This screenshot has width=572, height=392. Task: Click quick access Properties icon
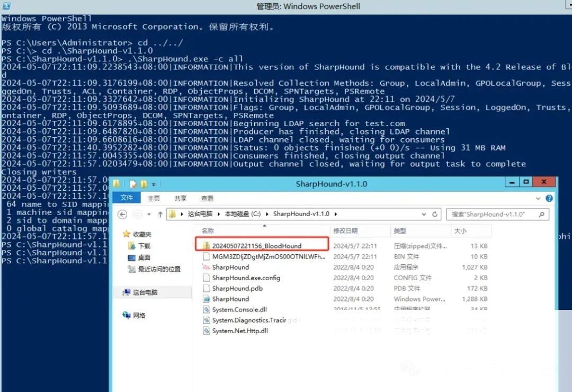[133, 184]
